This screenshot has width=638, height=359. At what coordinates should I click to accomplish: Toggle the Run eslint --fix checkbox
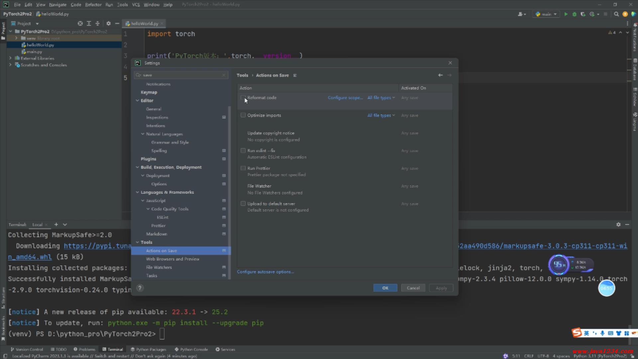[243, 151]
